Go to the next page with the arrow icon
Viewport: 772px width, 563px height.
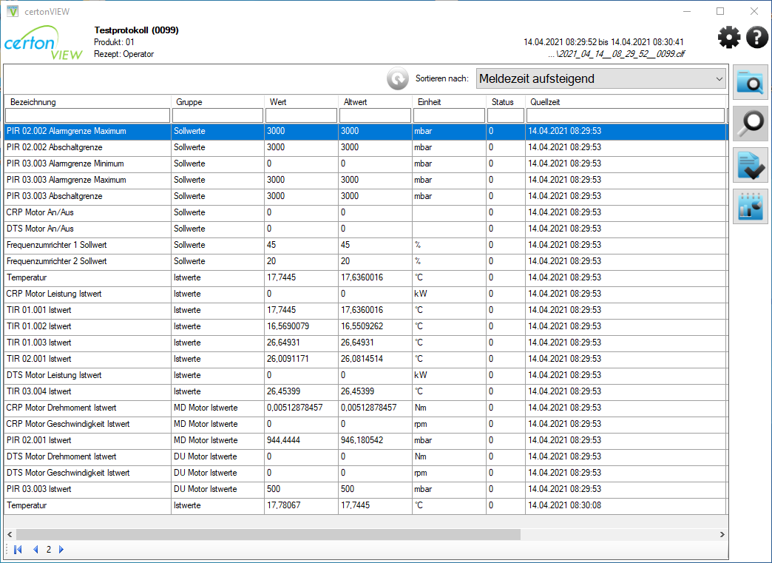[x=61, y=550]
